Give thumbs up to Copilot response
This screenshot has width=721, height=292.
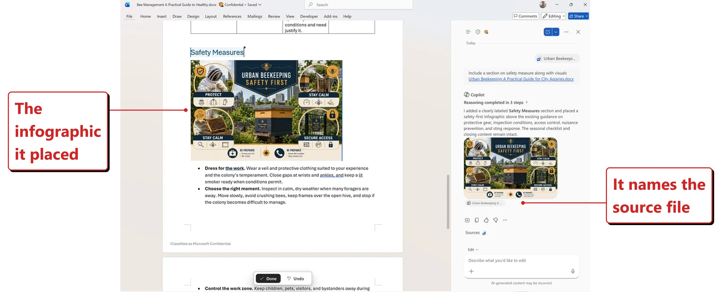[x=486, y=220]
